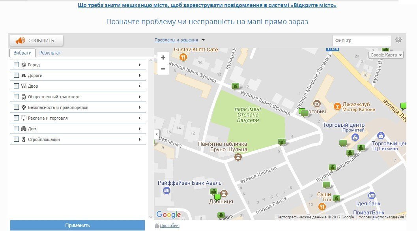Select the billboard icon for Реклама и торговля
This screenshot has height=231, width=417.
click(x=23, y=118)
